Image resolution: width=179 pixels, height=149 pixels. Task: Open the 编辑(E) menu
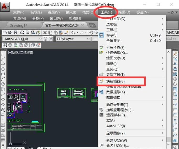pos(36,12)
